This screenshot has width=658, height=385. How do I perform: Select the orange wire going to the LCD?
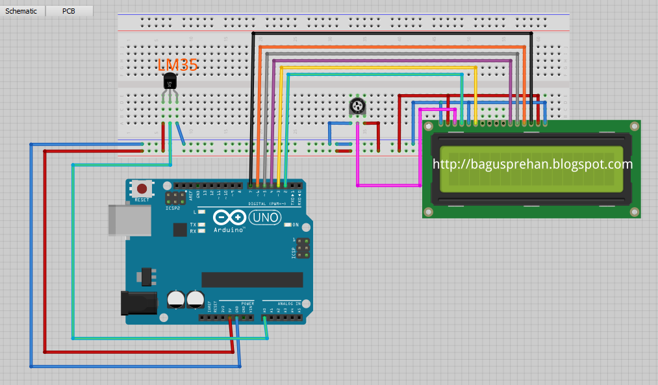click(x=392, y=47)
